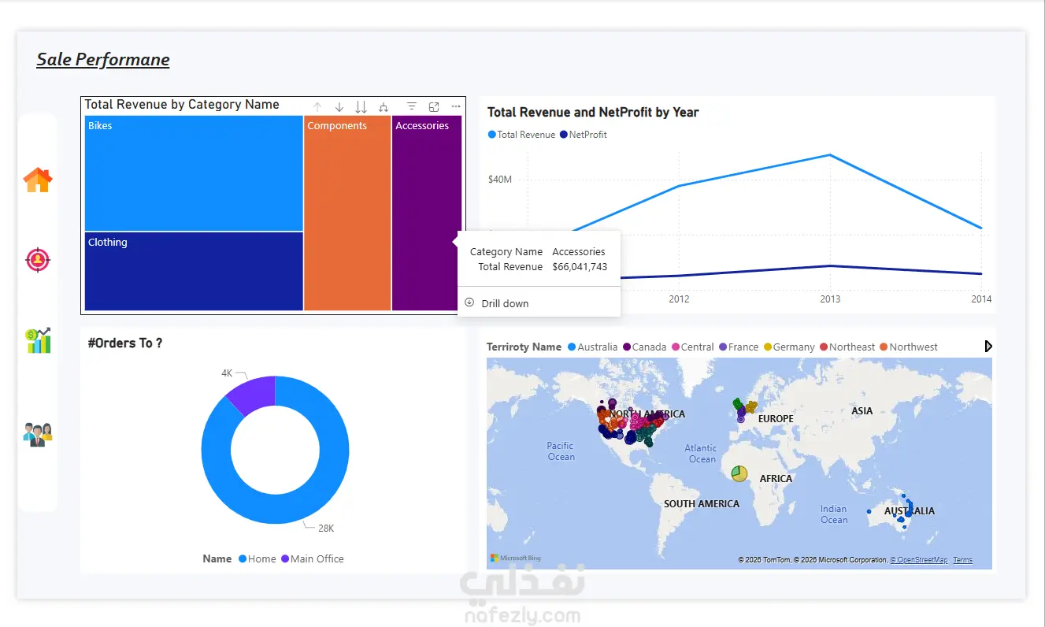
Task: Open more options ellipsis on treemap
Action: click(456, 106)
